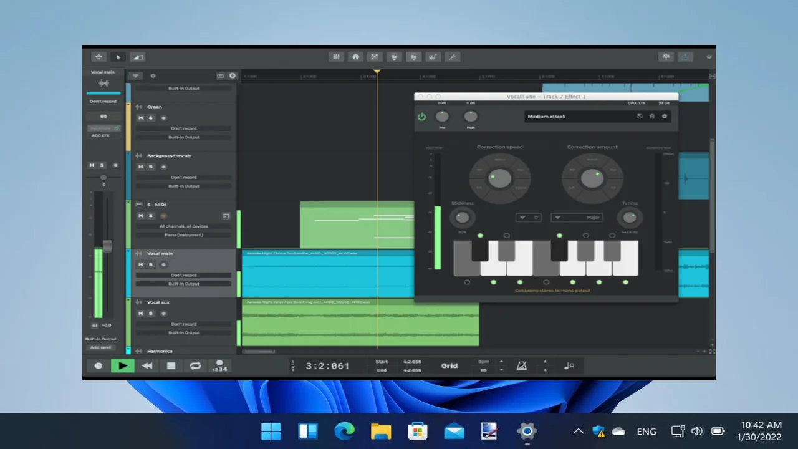This screenshot has width=798, height=449.
Task: Click the share/export icon at top right
Action: click(x=685, y=57)
